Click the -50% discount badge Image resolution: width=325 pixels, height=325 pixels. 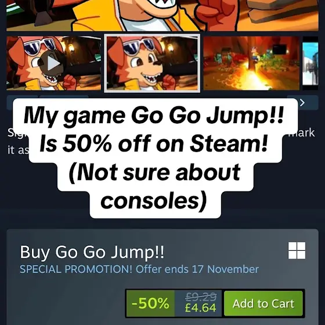(150, 304)
